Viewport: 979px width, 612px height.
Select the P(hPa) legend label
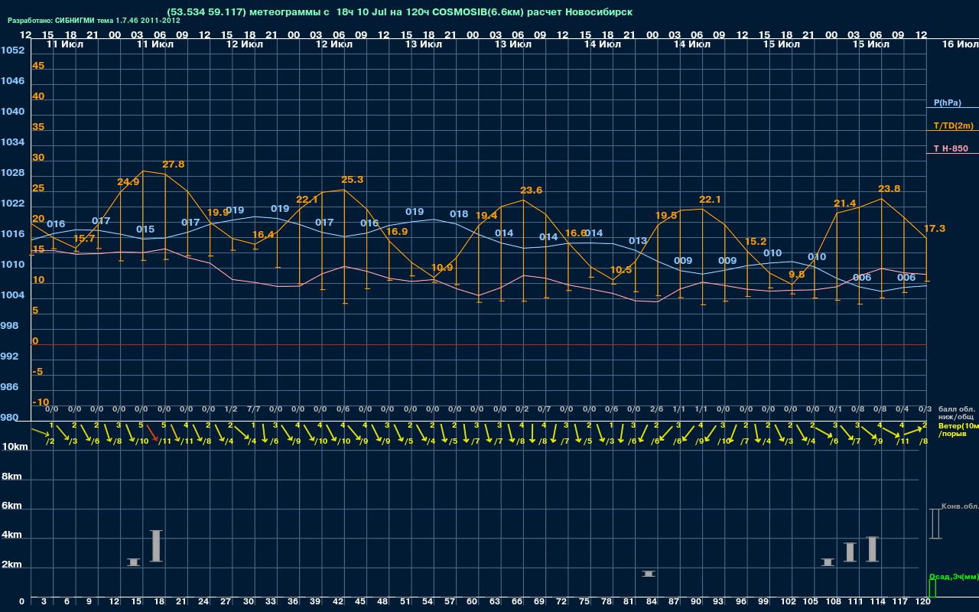[x=947, y=103]
